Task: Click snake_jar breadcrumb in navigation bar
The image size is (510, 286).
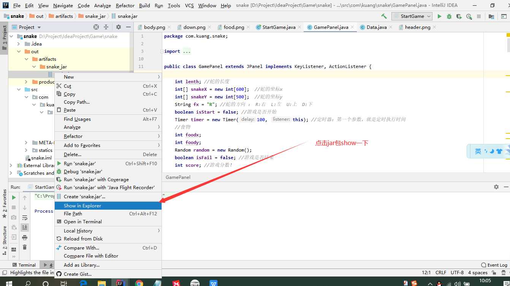Action: (x=92, y=16)
